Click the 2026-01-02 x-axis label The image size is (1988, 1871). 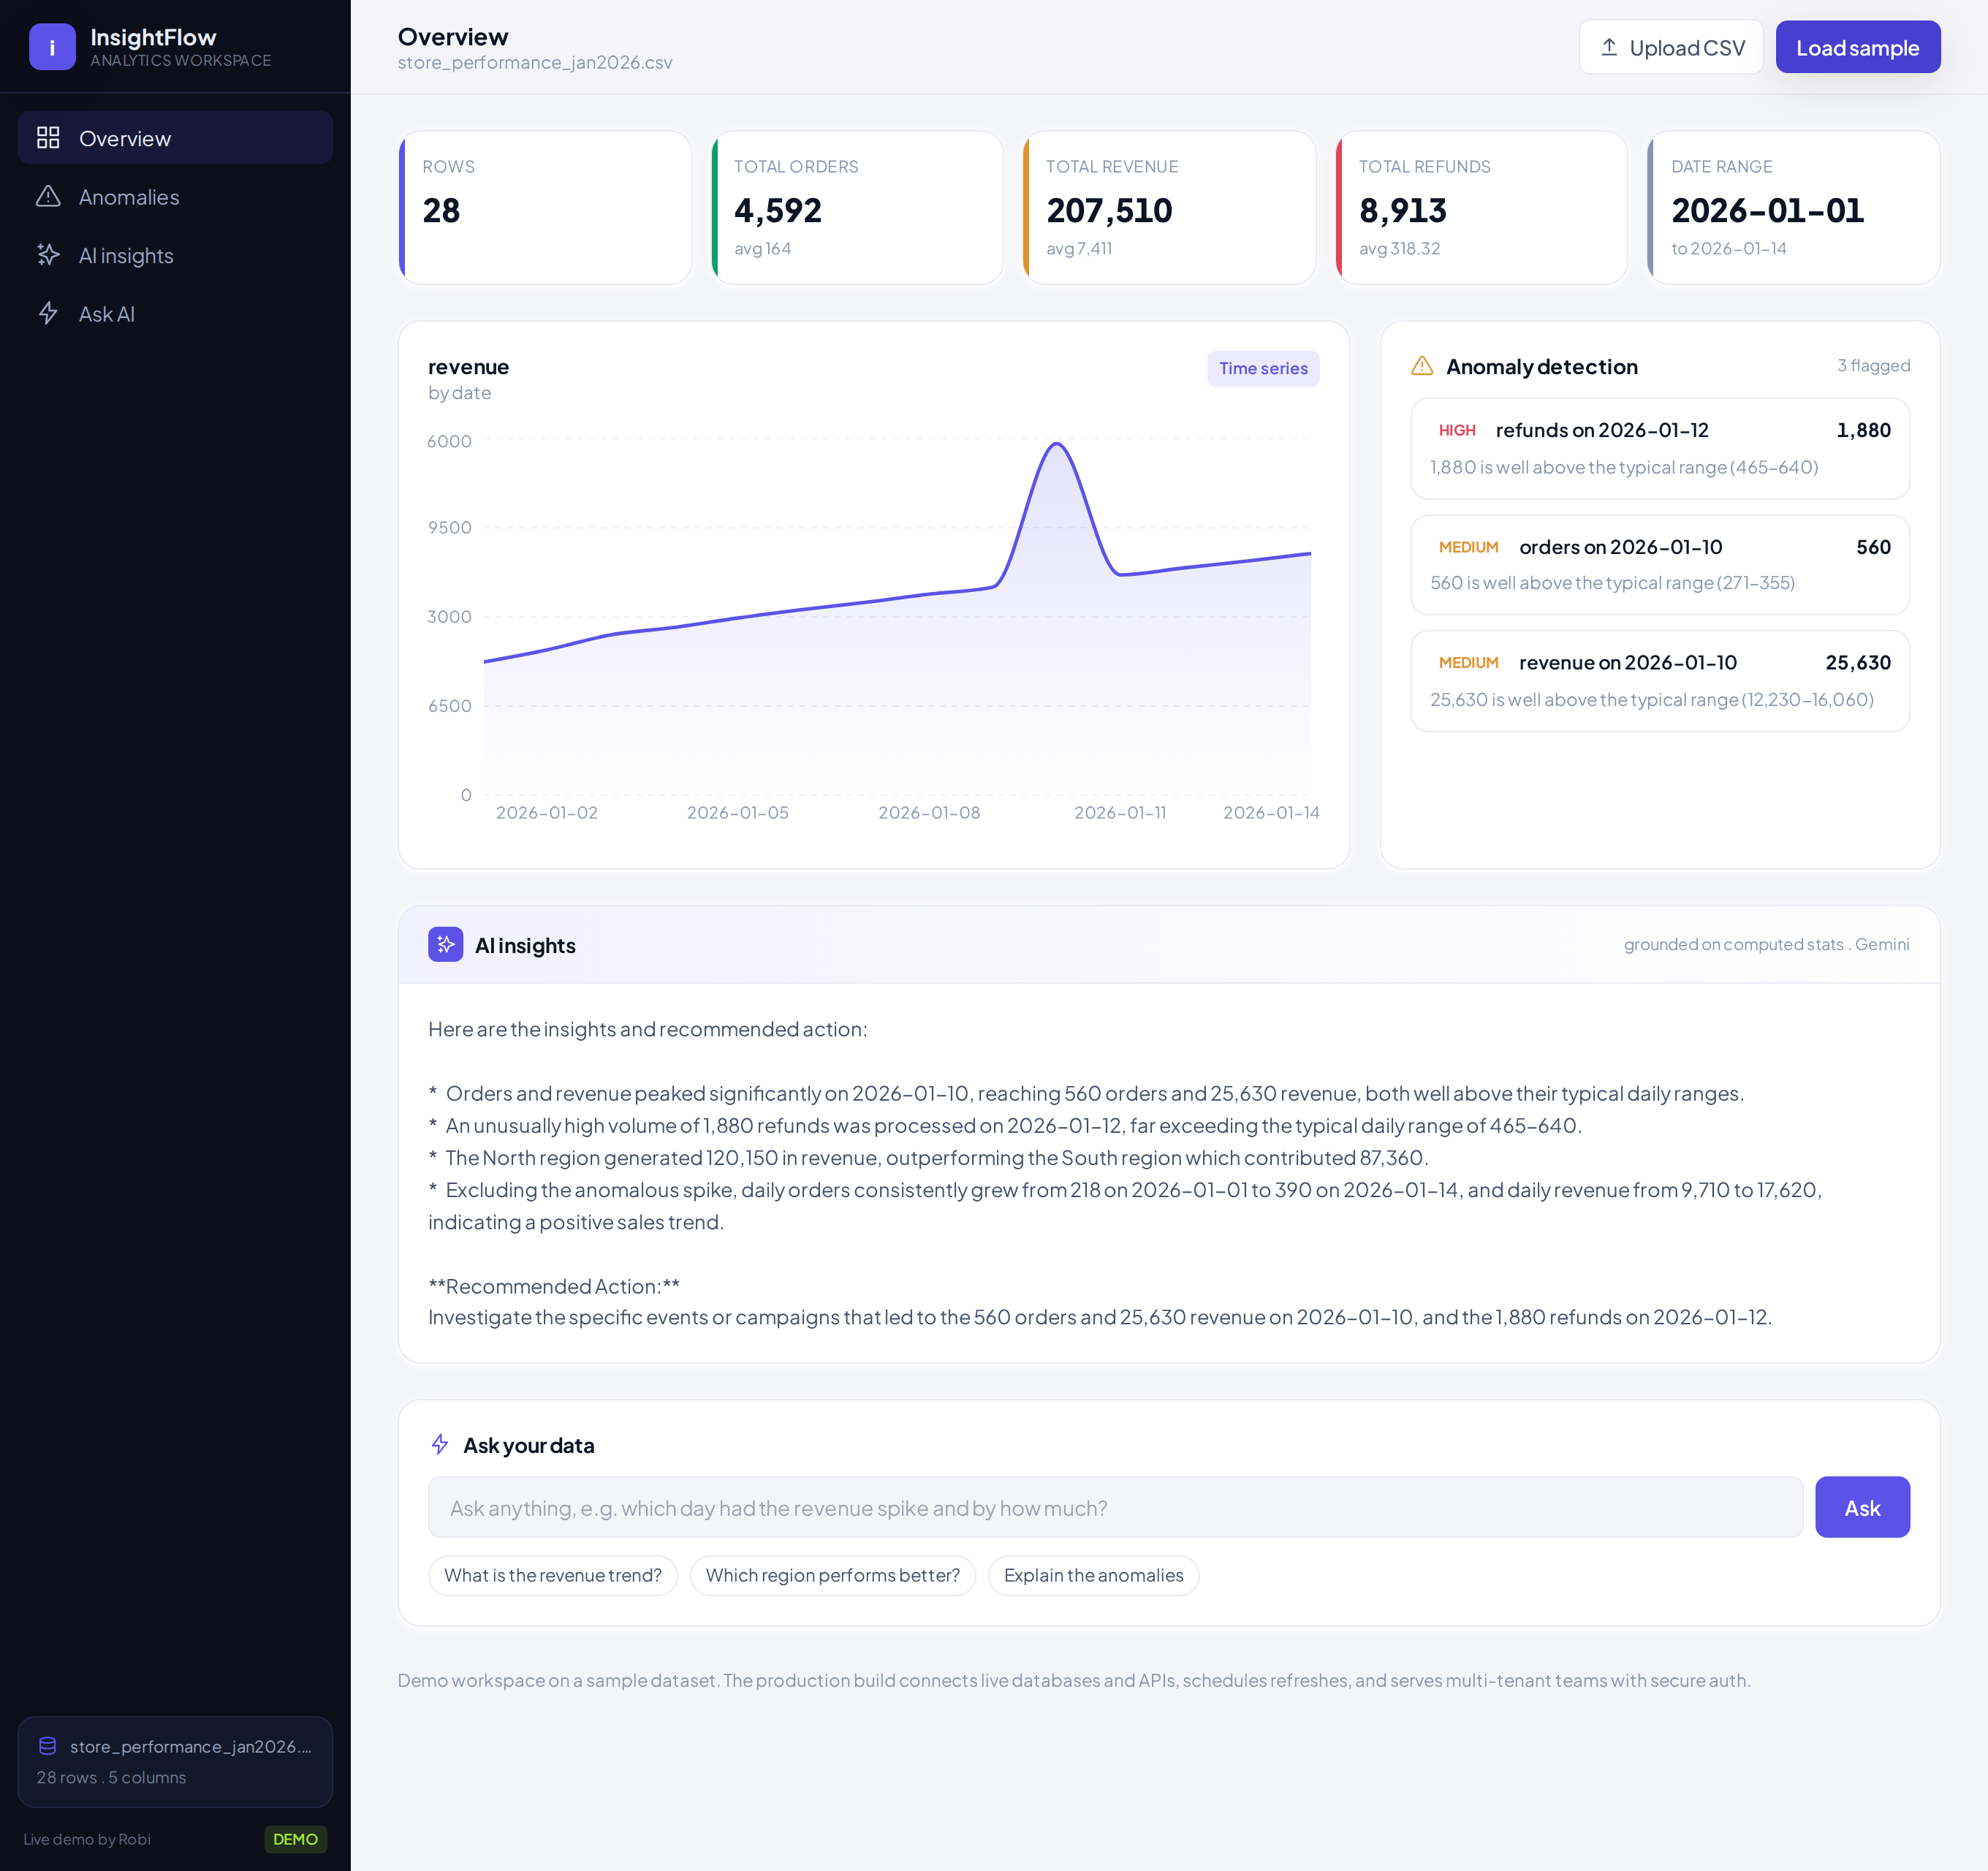coord(547,812)
